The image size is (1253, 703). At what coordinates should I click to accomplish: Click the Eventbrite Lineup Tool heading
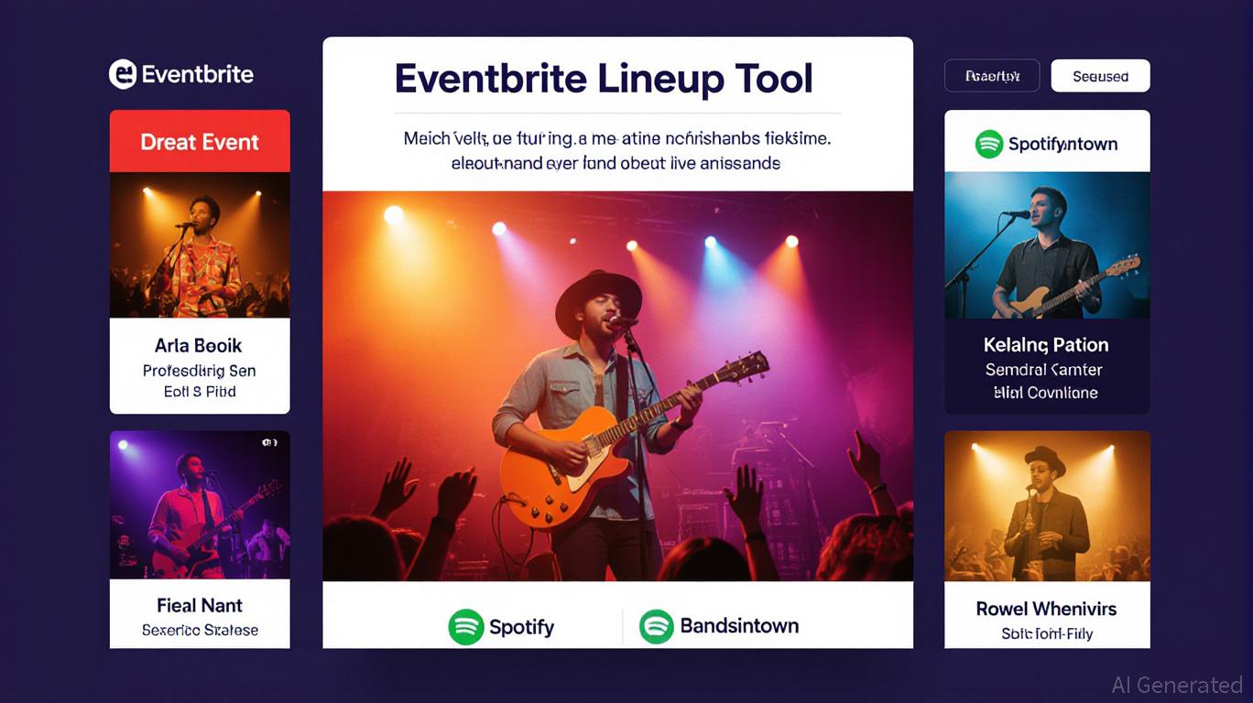604,78
